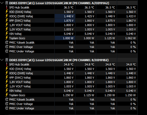
Task: Click lightning icon beside DIMM #3 VIN Voltaj
Action: tap(7, 91)
